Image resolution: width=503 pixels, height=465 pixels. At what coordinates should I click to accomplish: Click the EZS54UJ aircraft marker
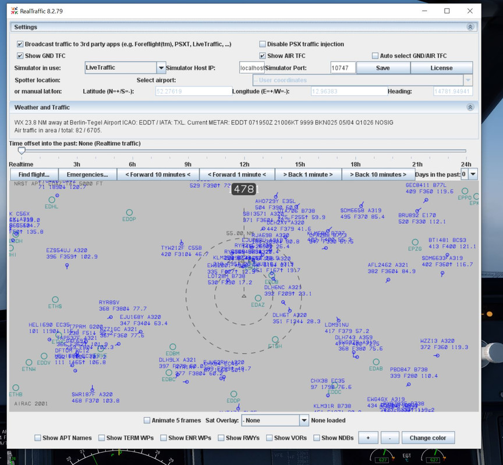pos(67,266)
